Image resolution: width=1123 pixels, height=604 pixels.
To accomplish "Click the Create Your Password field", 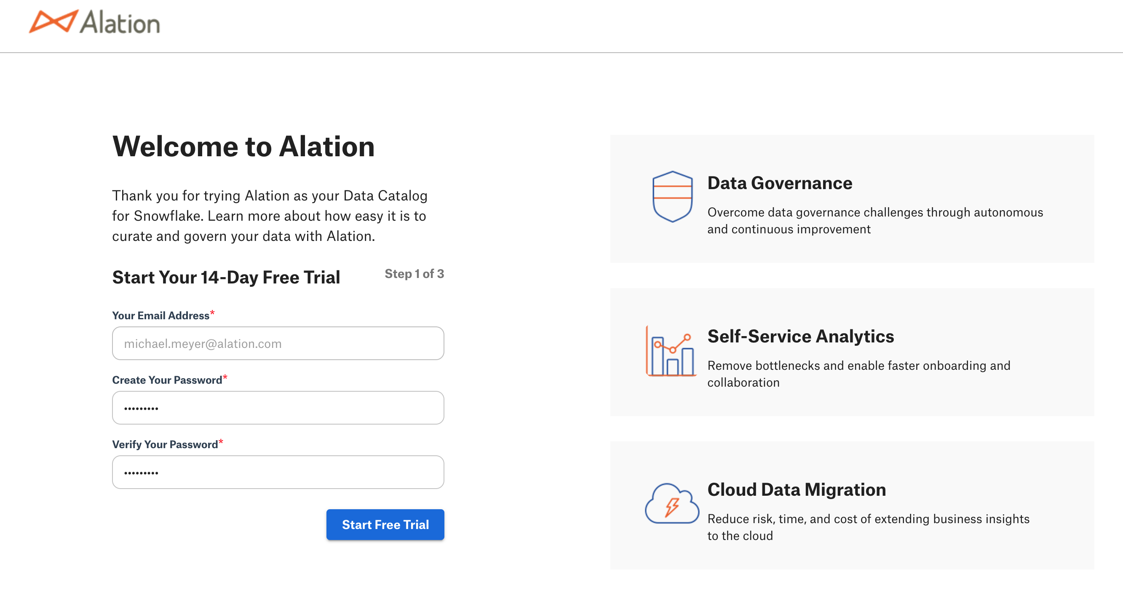I will tap(278, 408).
